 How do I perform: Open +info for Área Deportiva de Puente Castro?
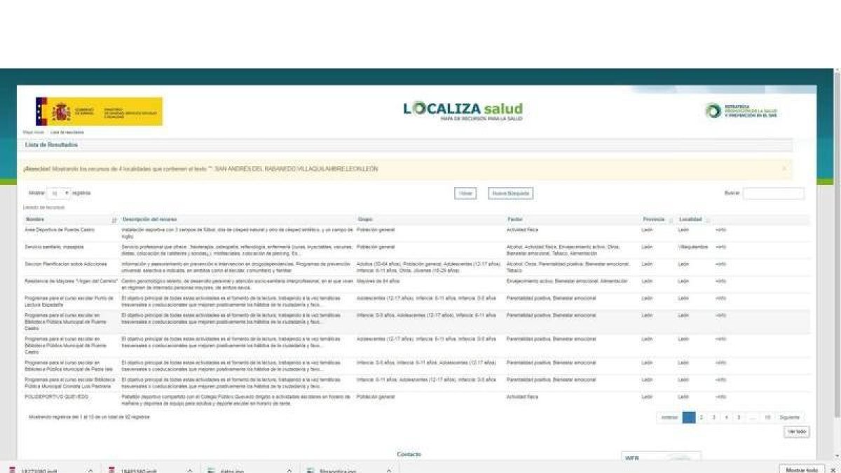pos(720,230)
